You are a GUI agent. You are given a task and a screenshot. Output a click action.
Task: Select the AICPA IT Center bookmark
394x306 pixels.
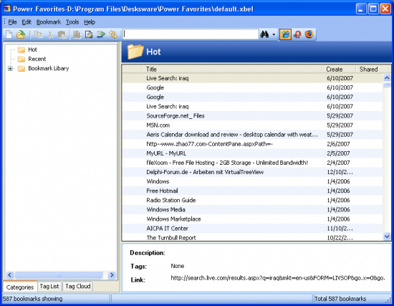[253, 229]
